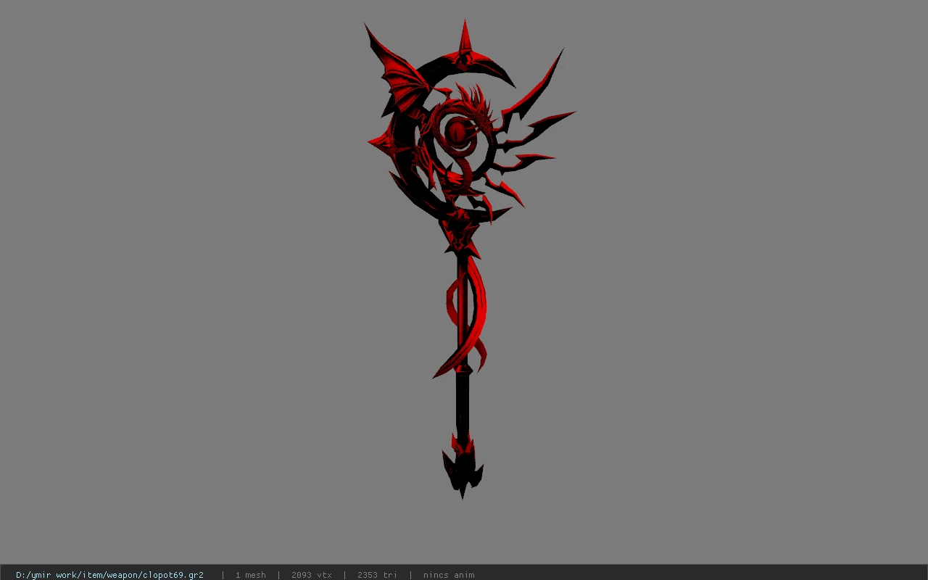The height and width of the screenshot is (580, 928).
Task: Click the "2353 tri" triangle count
Action: (377, 575)
